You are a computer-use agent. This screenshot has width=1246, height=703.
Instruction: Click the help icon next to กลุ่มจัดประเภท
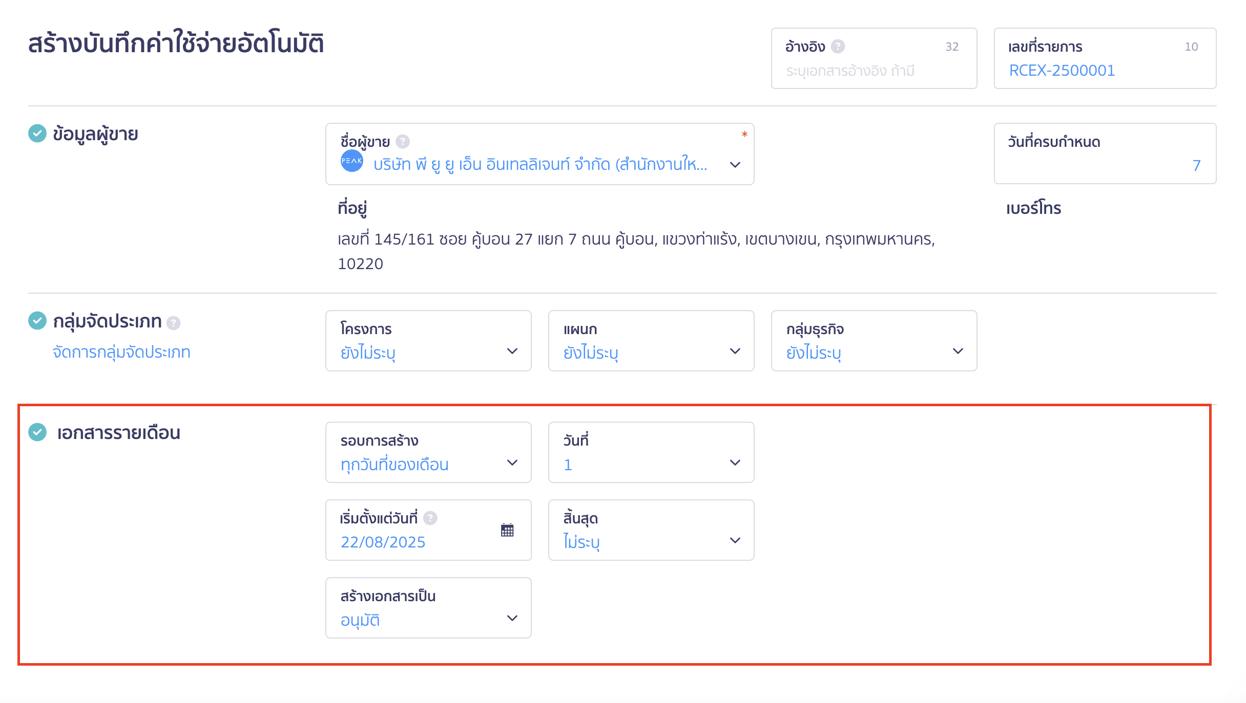coord(174,323)
